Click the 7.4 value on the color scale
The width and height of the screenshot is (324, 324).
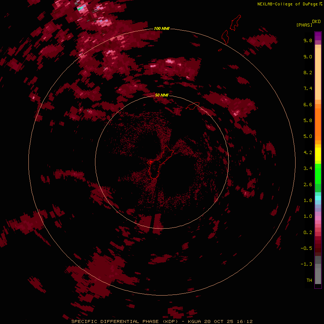tap(308, 89)
